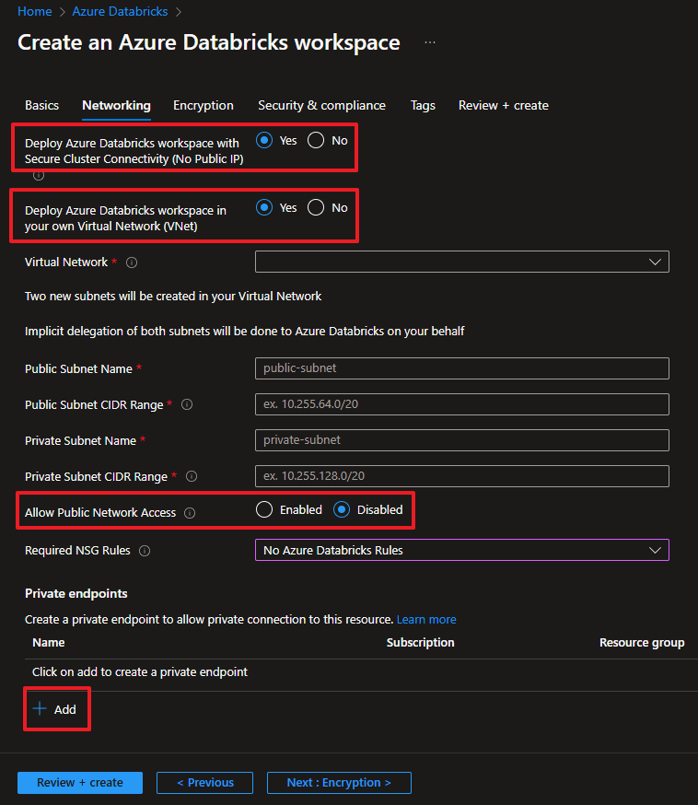This screenshot has width=698, height=805.
Task: Switch to the Encryption tab
Action: click(204, 105)
